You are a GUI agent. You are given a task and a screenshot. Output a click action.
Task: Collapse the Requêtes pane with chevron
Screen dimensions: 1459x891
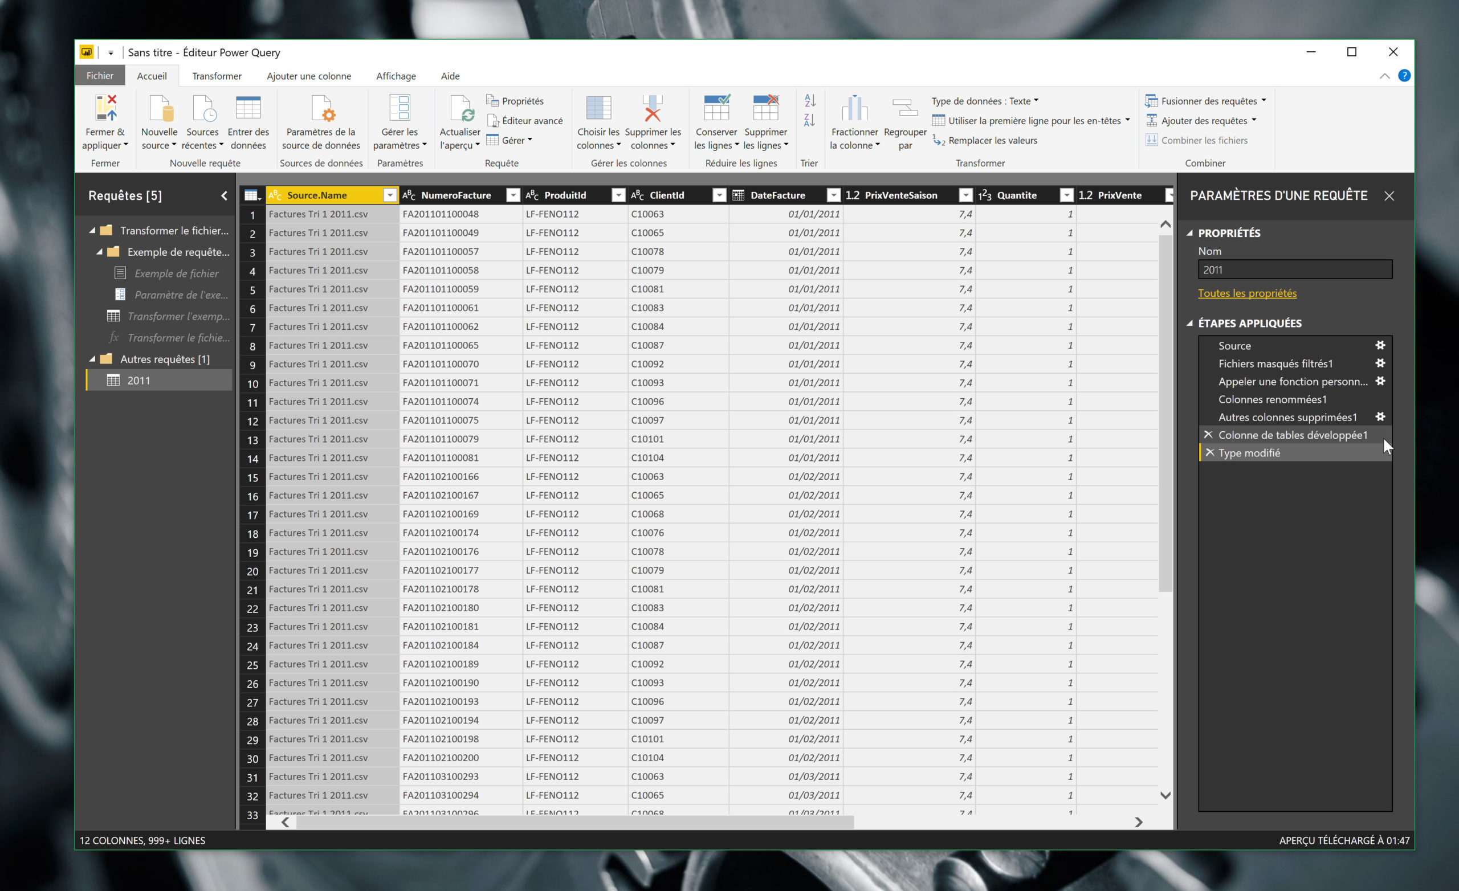[x=224, y=195]
